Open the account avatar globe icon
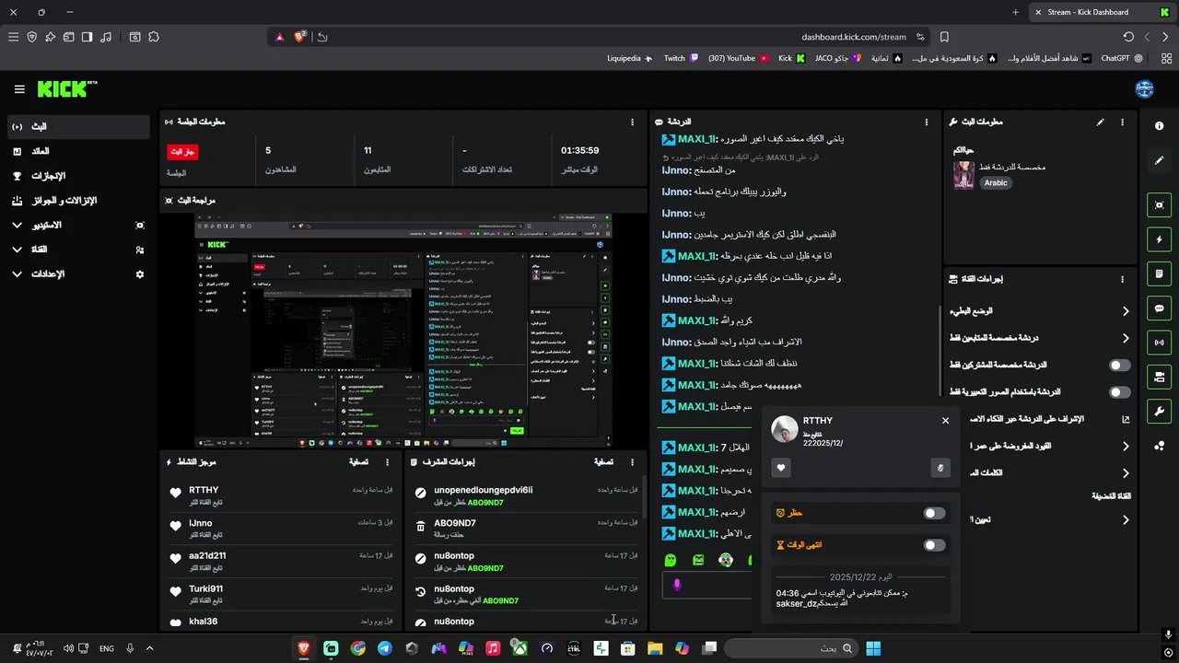The image size is (1179, 663). pos(1144,89)
